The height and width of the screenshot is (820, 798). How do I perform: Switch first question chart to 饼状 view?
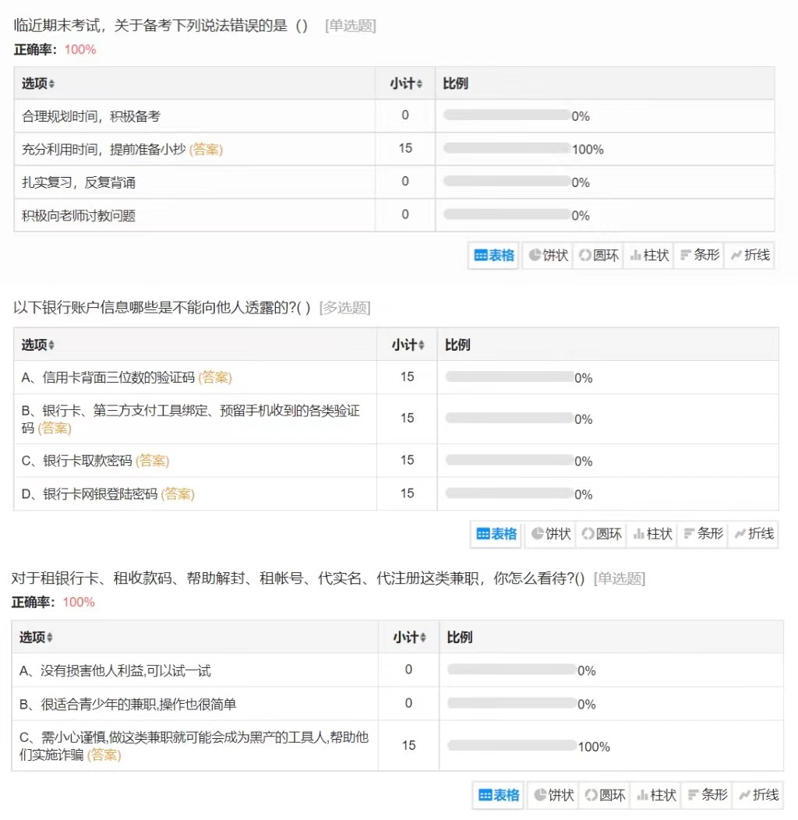click(549, 255)
